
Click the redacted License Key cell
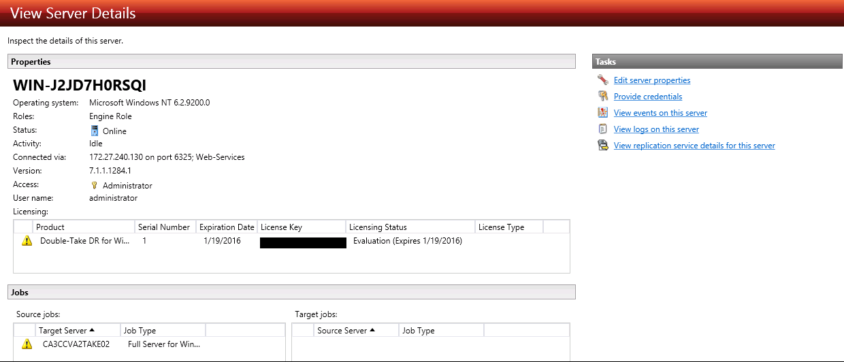click(304, 242)
